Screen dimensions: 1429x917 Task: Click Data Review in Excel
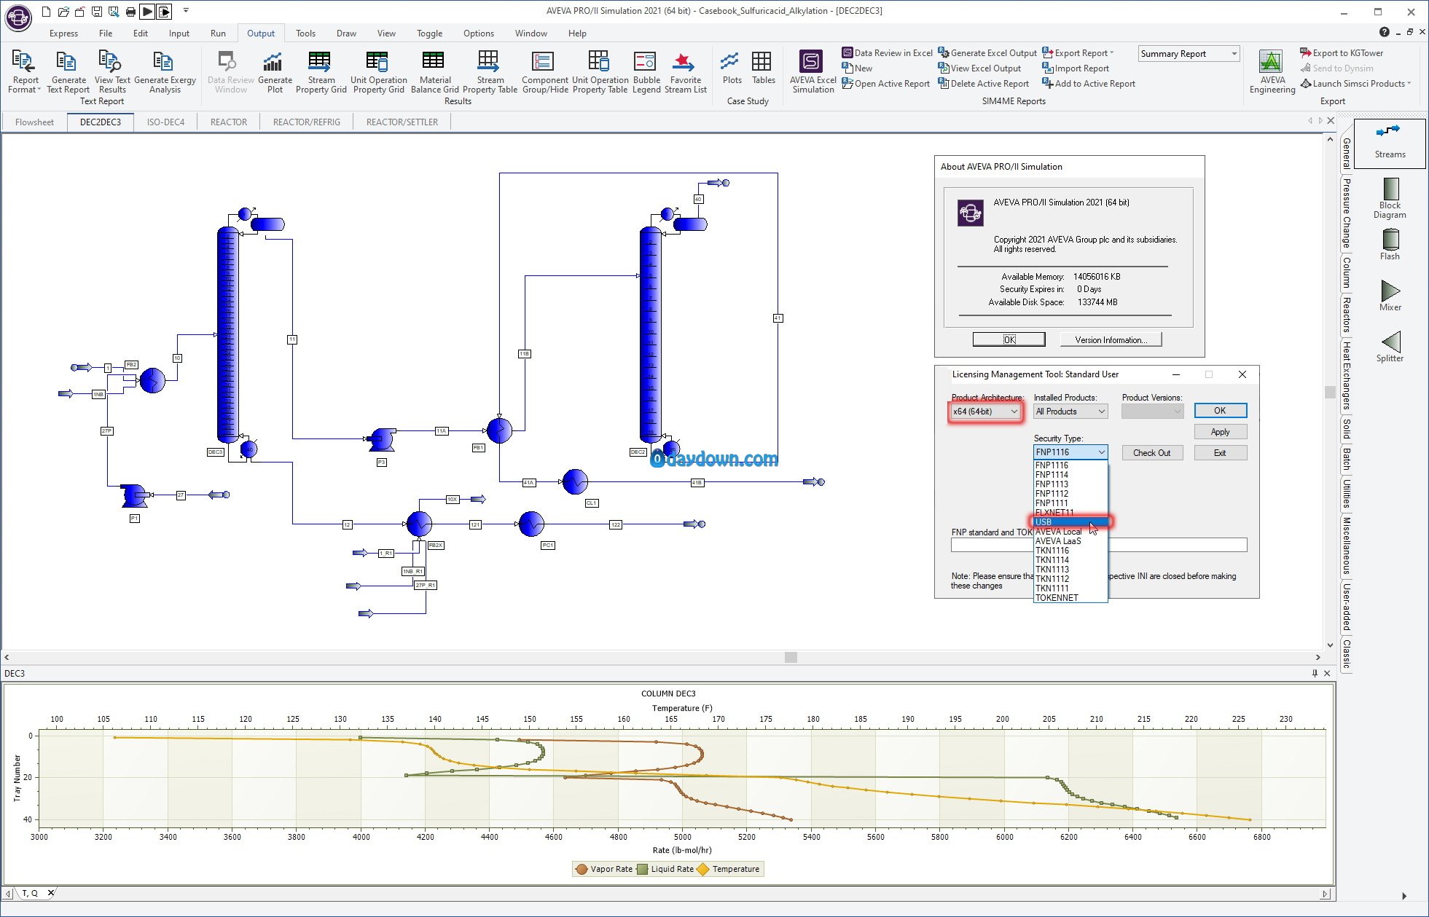(x=887, y=52)
